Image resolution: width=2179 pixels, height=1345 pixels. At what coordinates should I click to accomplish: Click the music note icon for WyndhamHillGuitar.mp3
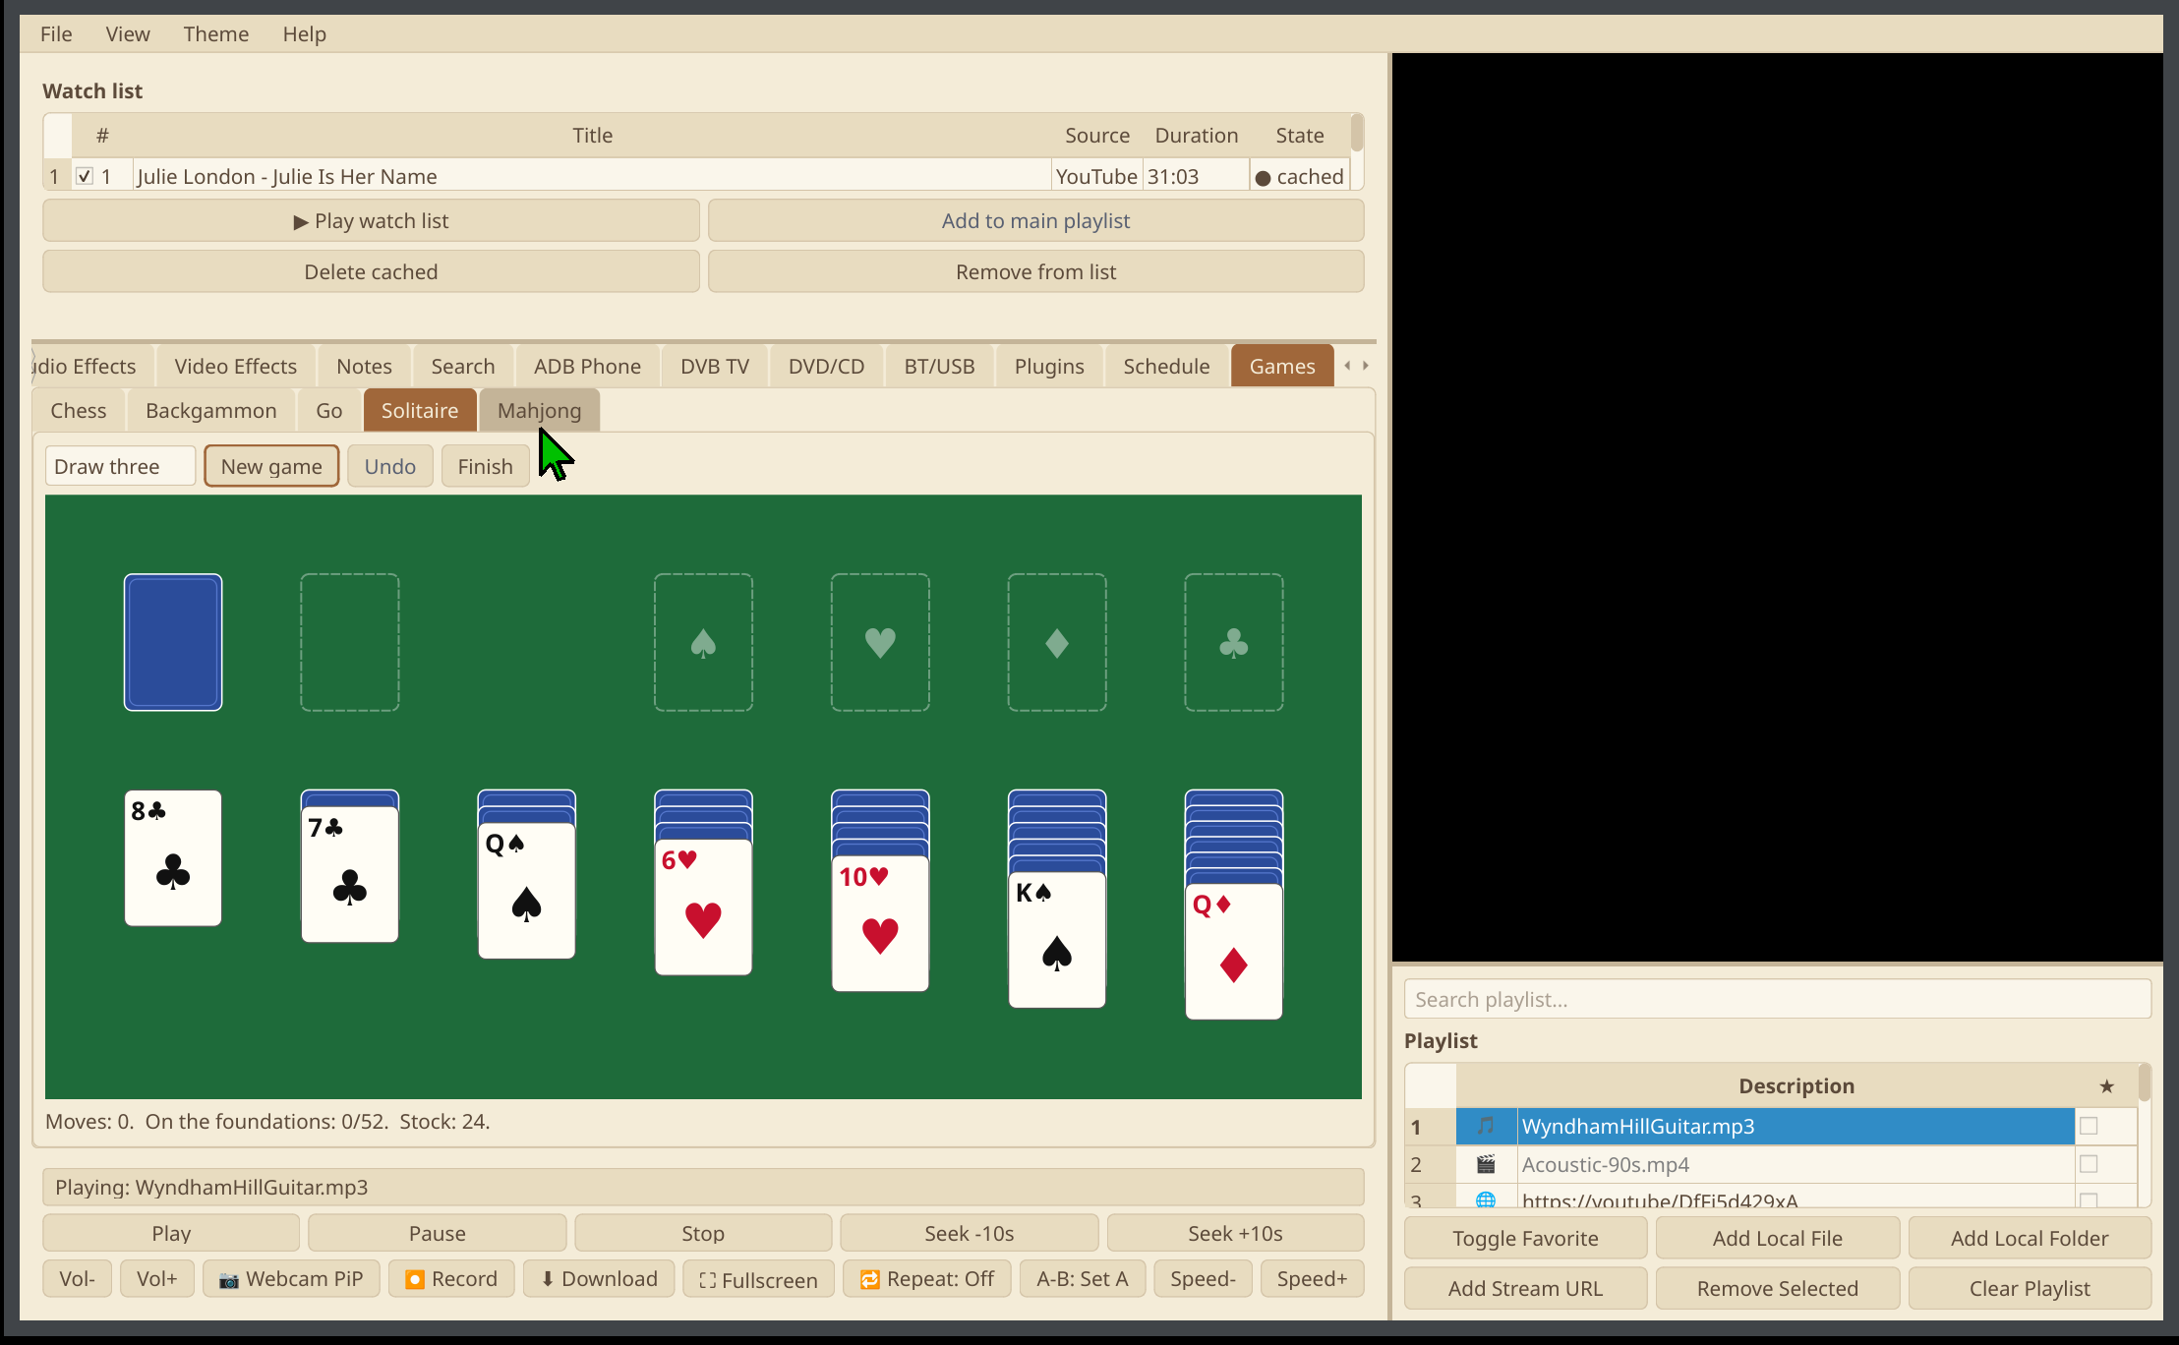coord(1486,1126)
